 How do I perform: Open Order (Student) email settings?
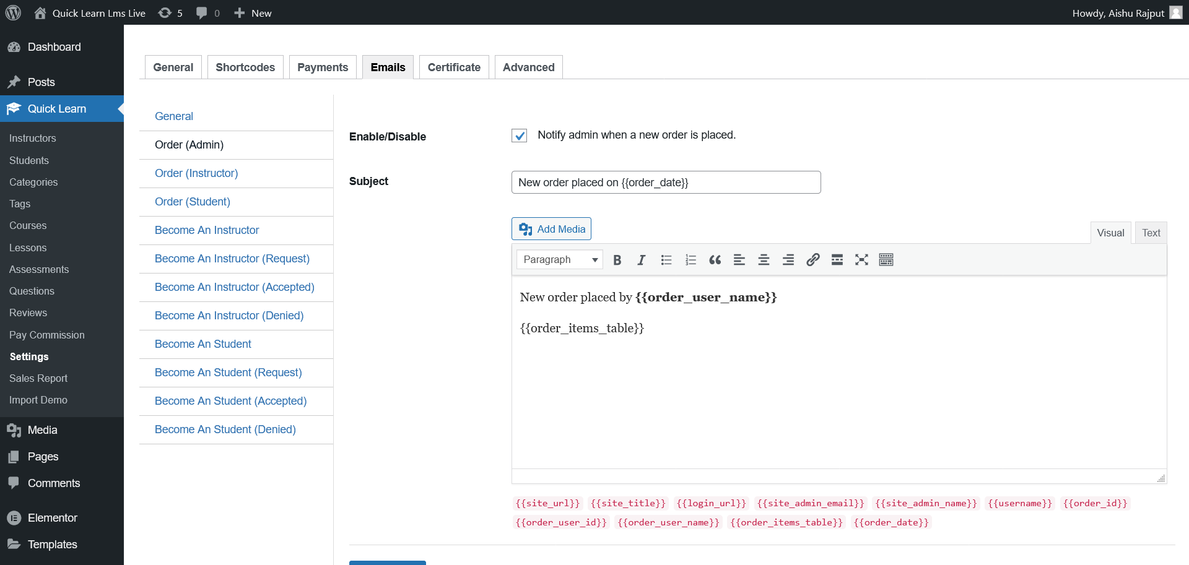click(x=193, y=202)
